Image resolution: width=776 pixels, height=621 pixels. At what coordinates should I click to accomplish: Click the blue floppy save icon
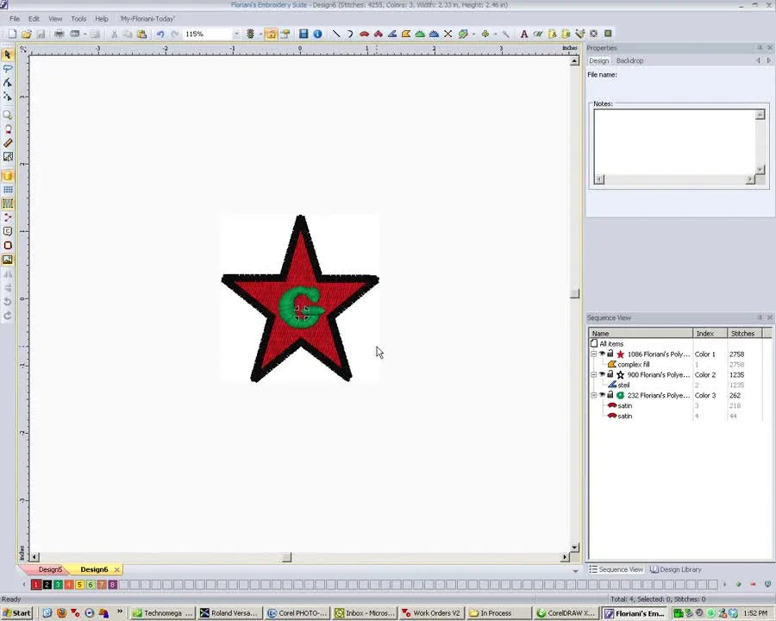(304, 34)
